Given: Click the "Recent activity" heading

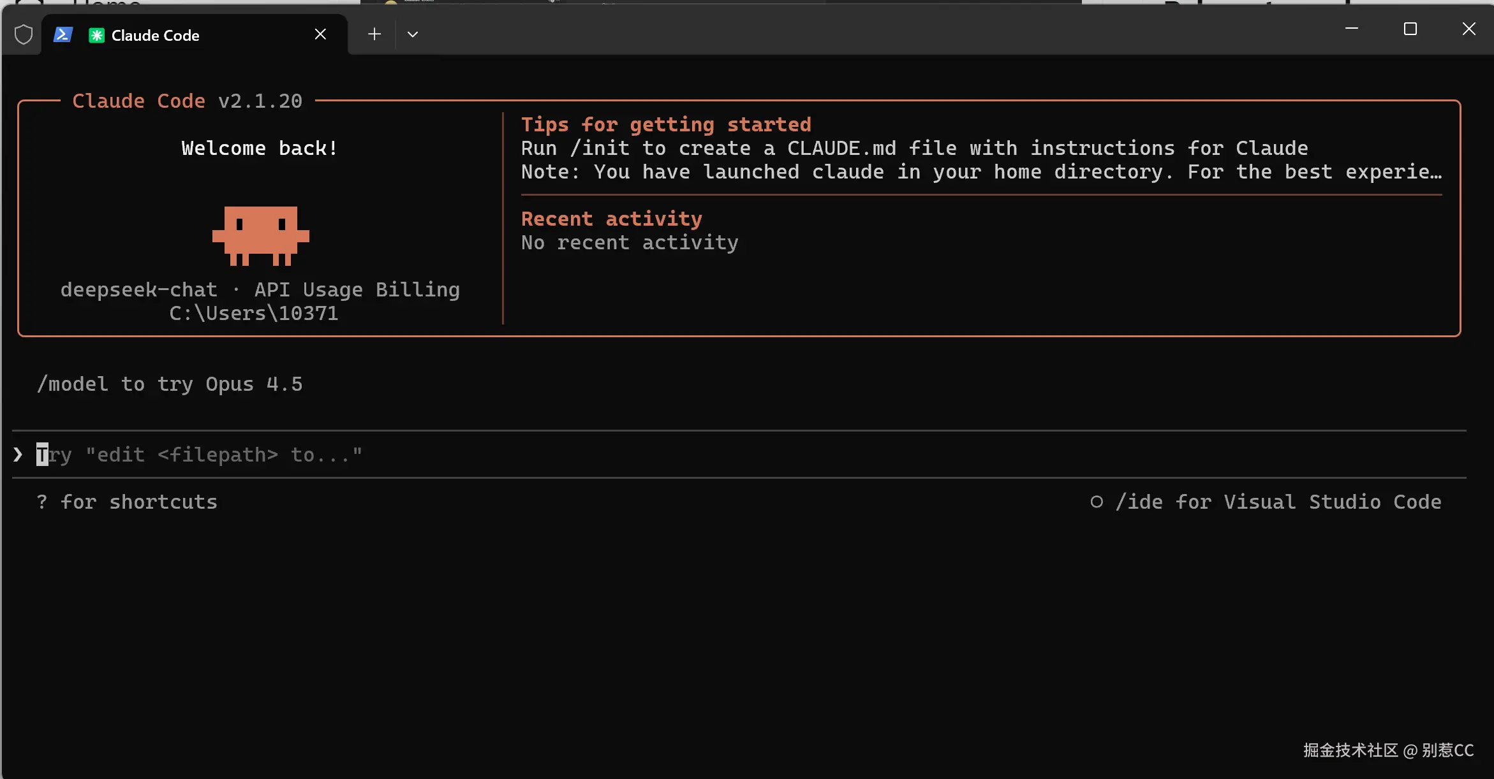Looking at the screenshot, I should point(611,219).
